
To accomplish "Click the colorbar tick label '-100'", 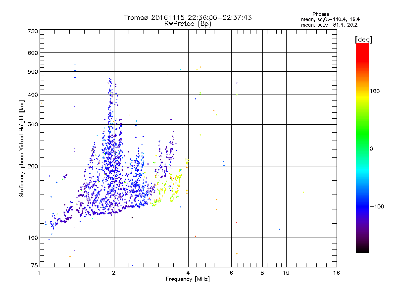I will coord(377,206).
